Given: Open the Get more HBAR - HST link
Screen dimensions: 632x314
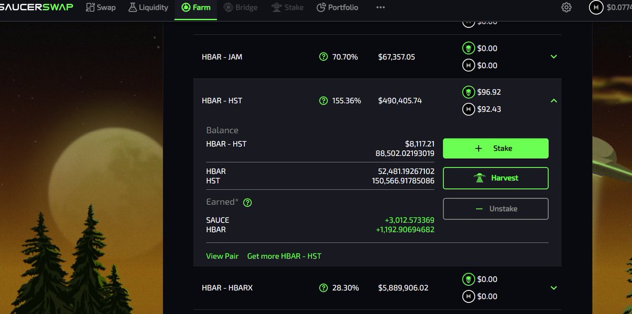Looking at the screenshot, I should (x=284, y=256).
